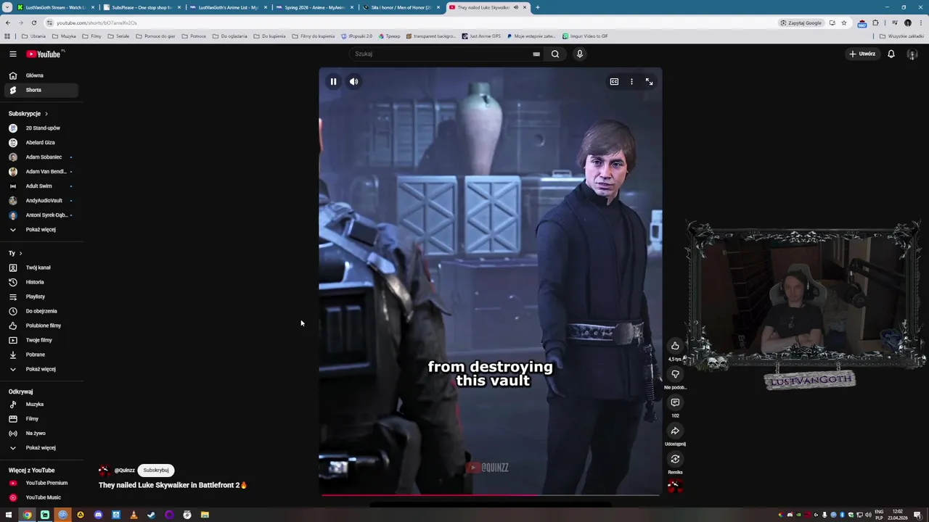Toggle the YouTube hamburger guide menu

pyautogui.click(x=12, y=54)
